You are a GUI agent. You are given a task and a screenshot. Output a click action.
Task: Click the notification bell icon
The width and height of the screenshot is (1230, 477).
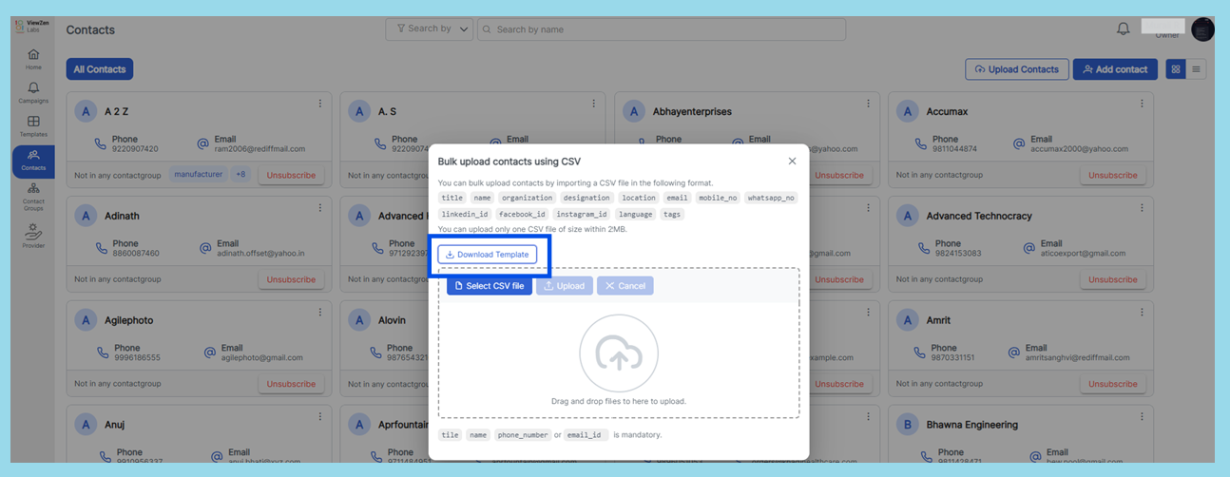pyautogui.click(x=1123, y=29)
